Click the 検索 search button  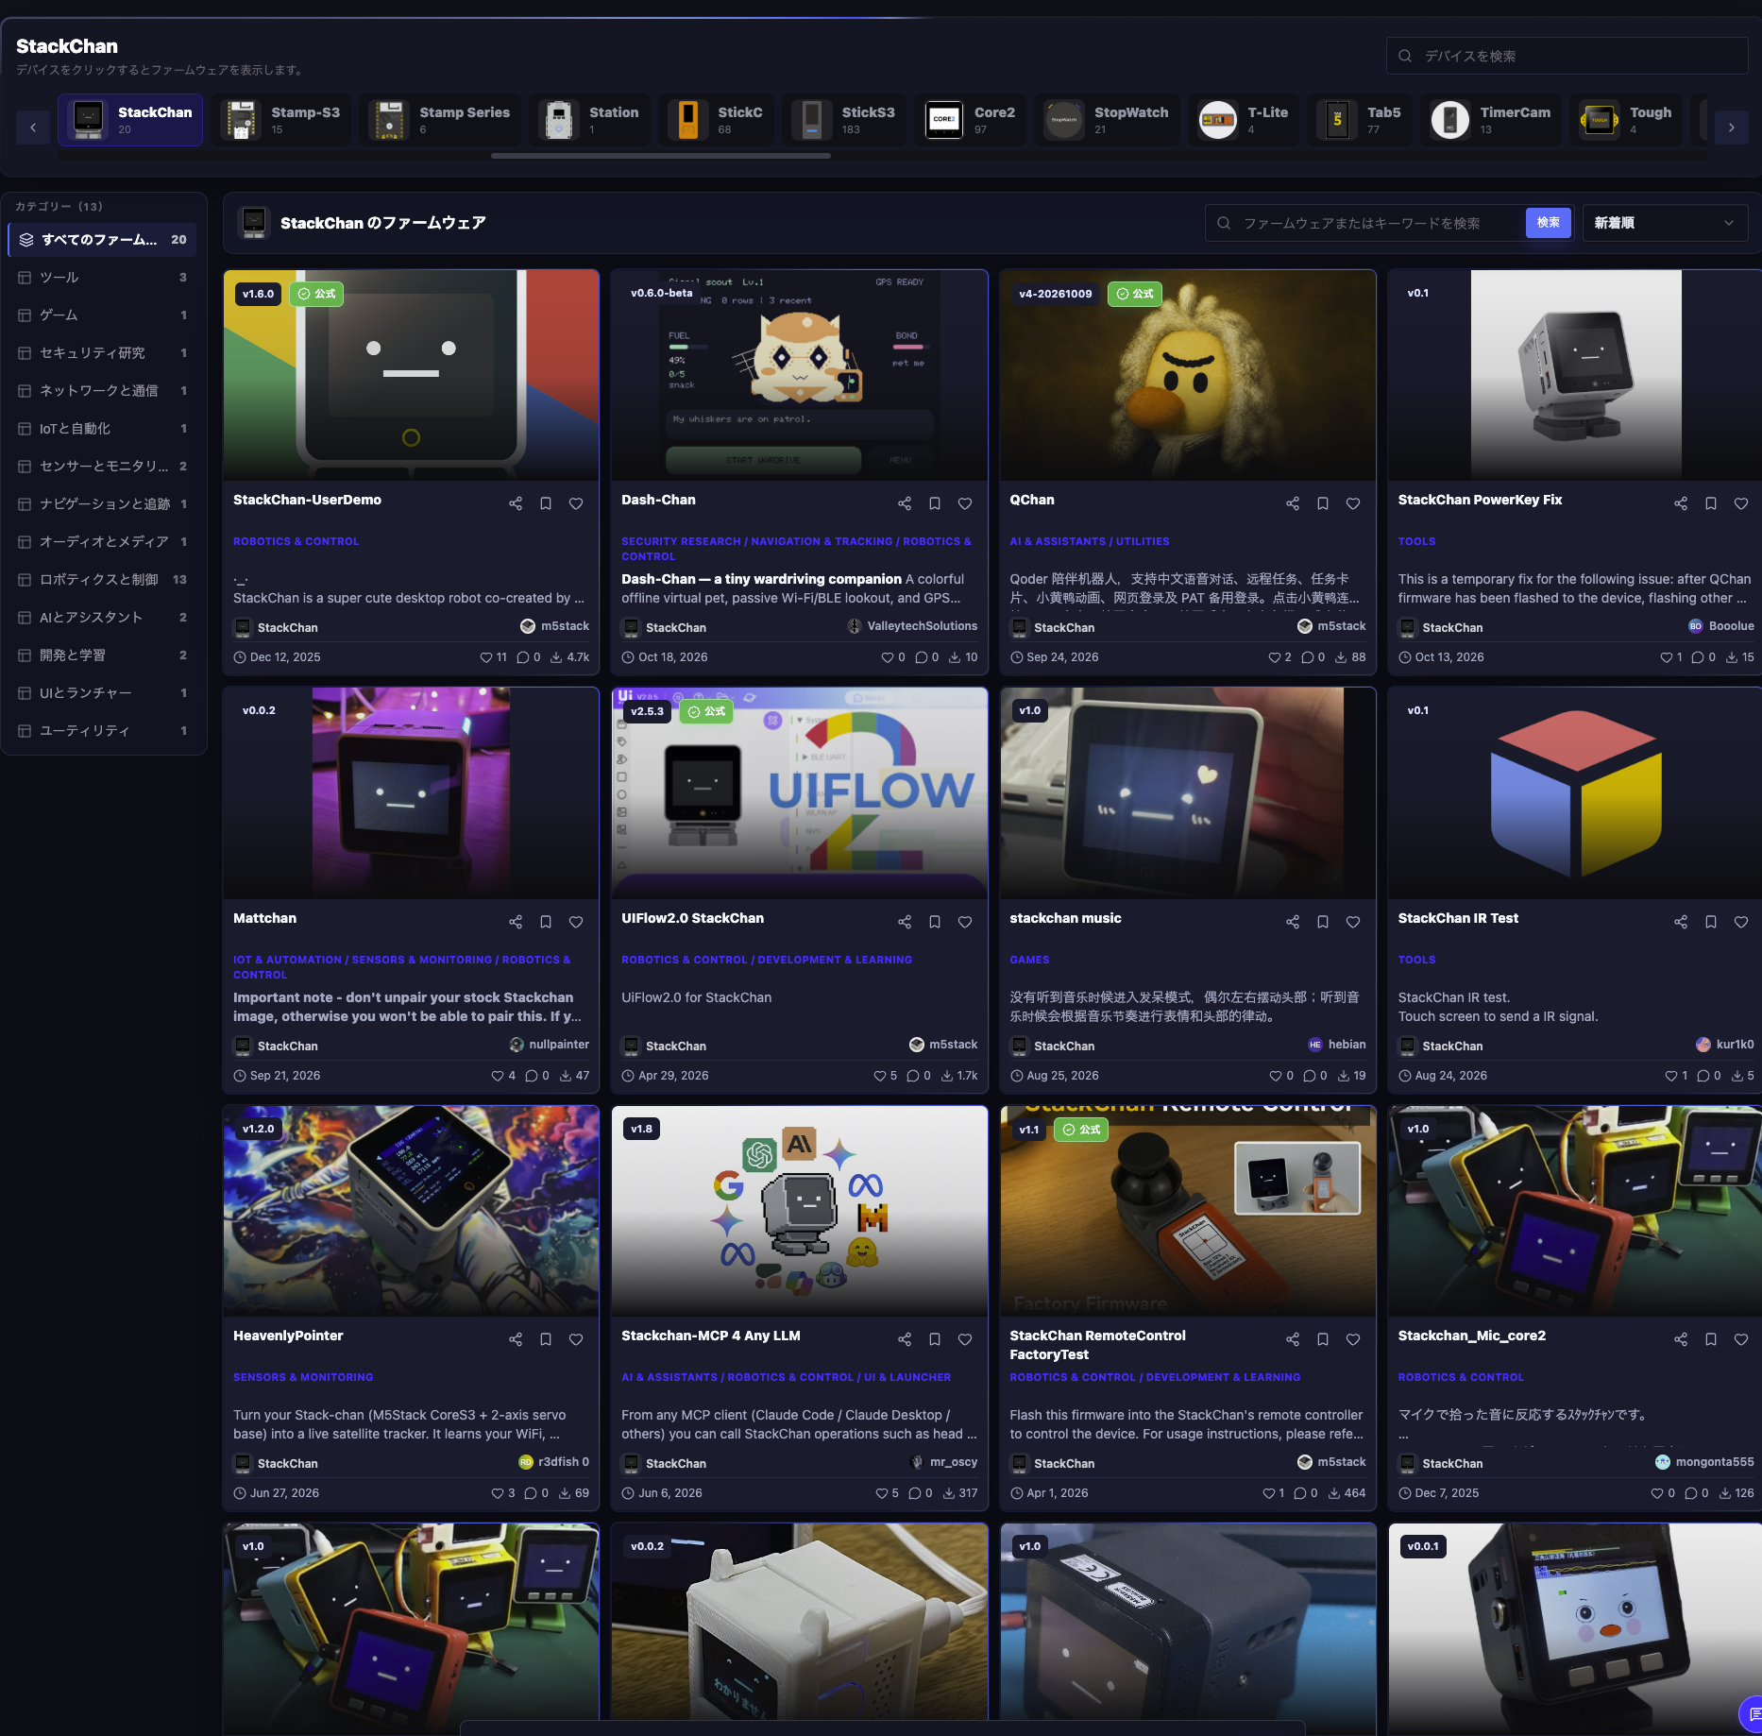pyautogui.click(x=1548, y=223)
